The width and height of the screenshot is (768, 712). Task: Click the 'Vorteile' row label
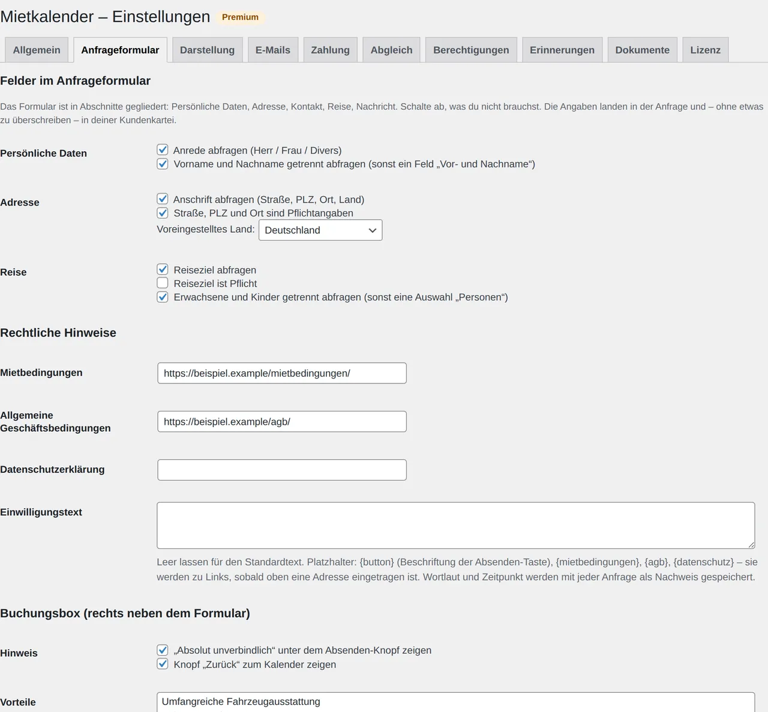[x=18, y=702]
